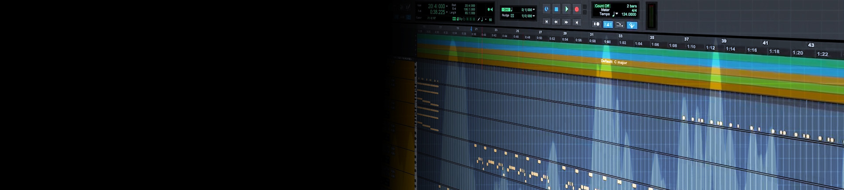Open the tempo note resolution dropdown
Image resolution: width=844 pixels, height=190 pixels.
[x=617, y=14]
